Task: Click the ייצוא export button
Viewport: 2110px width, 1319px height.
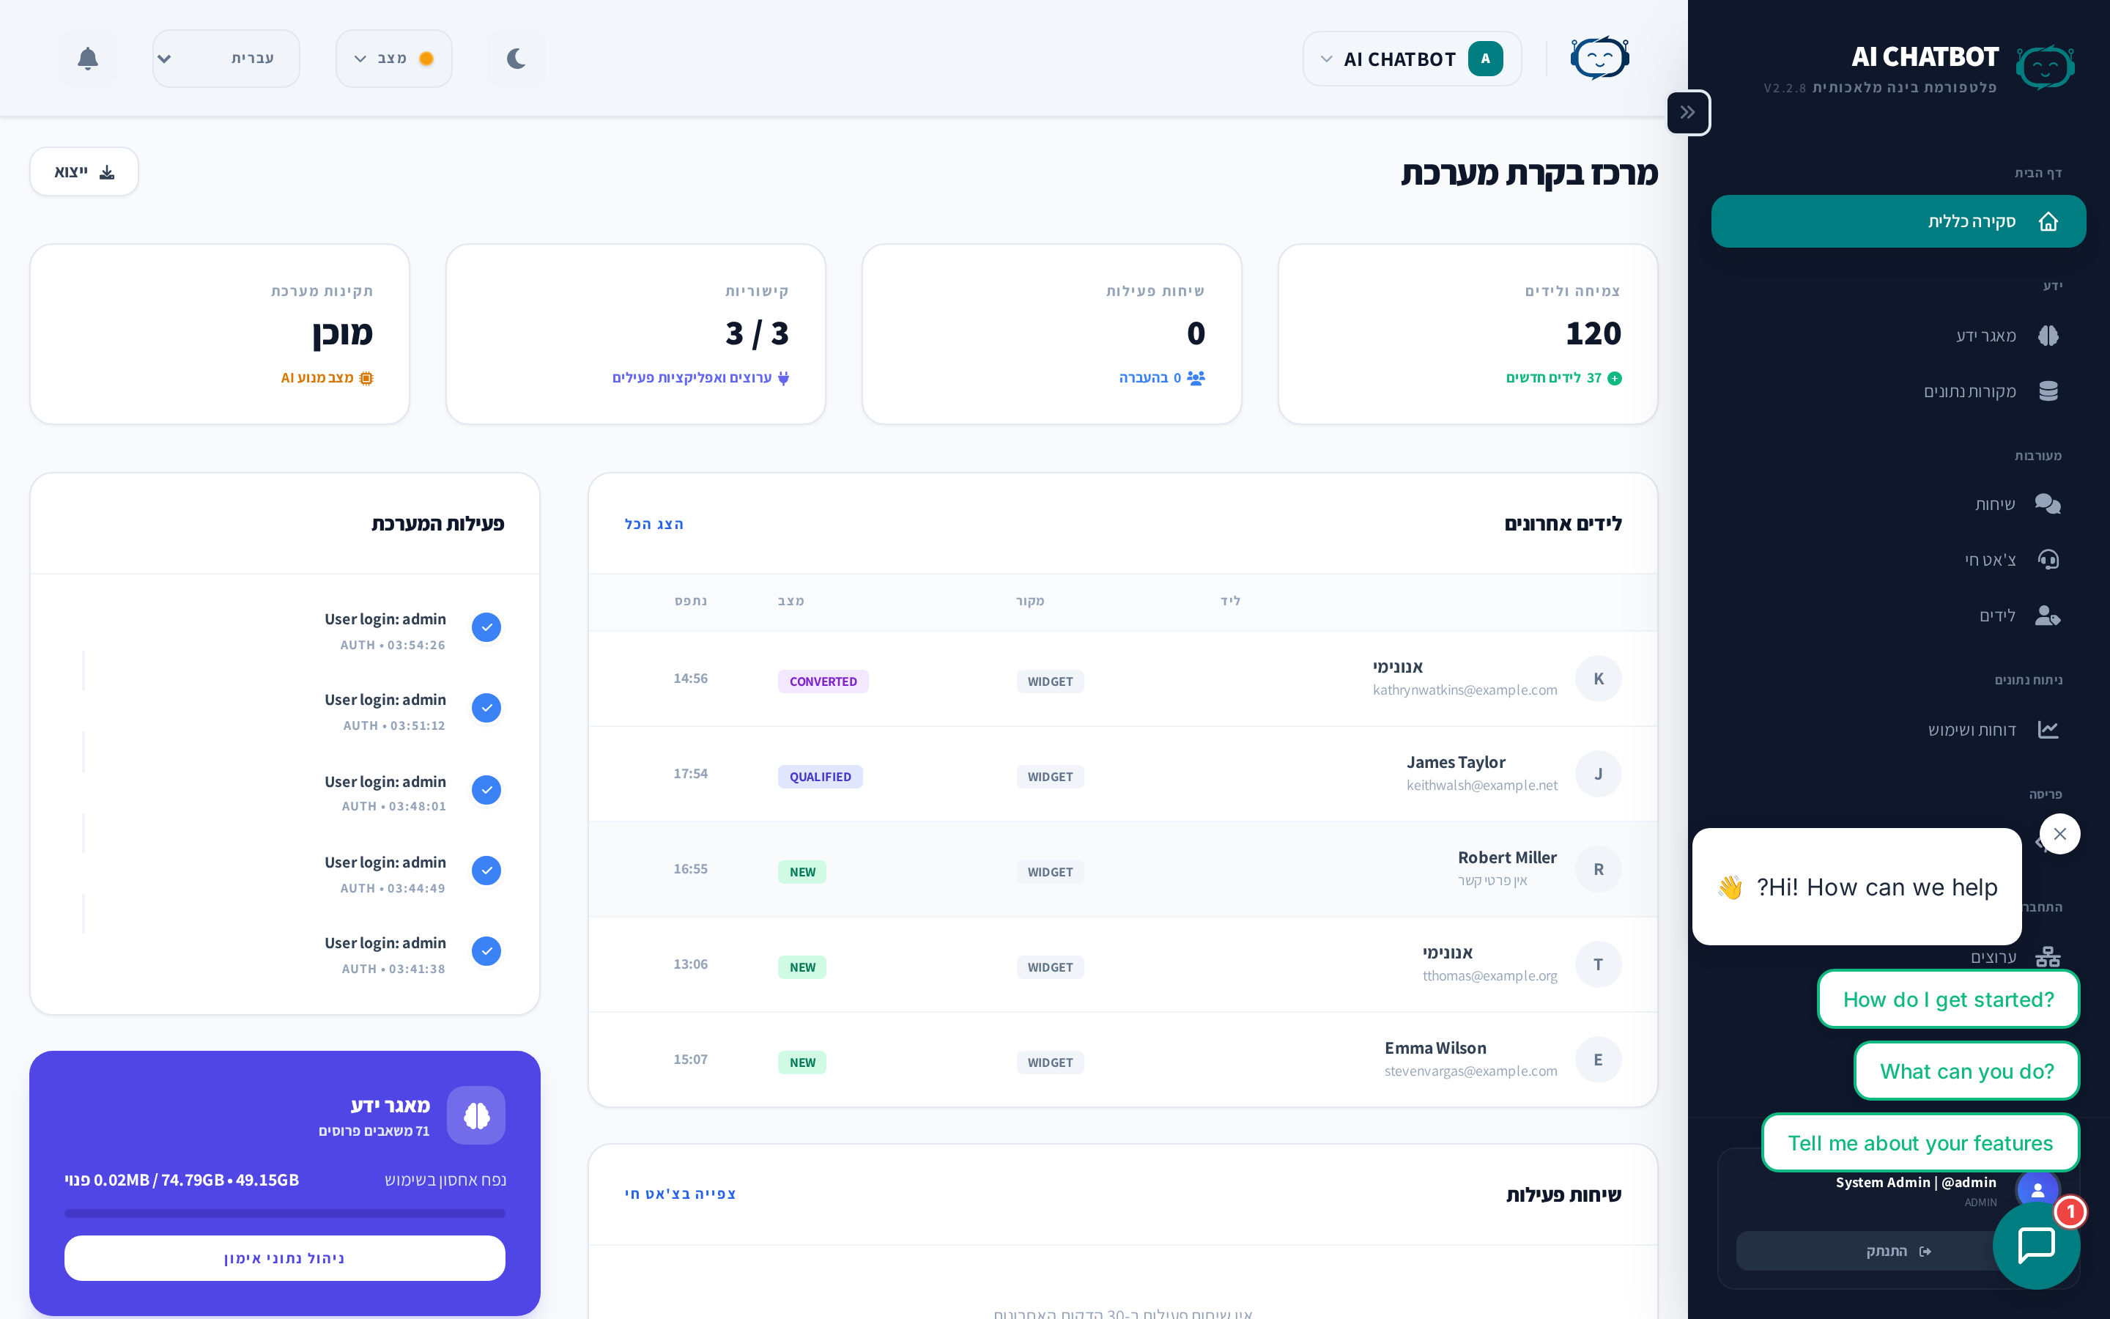Action: [x=84, y=172]
